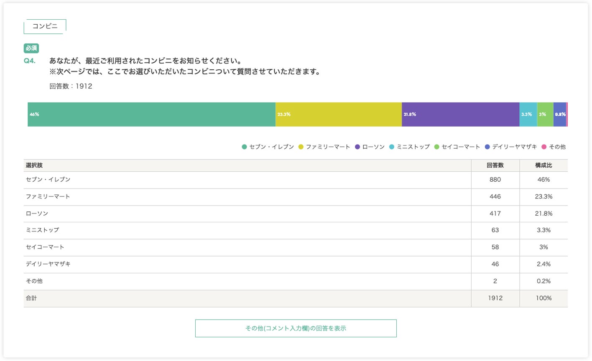
Task: Click the デイリーヤマザキ legend dot
Action: pos(487,147)
